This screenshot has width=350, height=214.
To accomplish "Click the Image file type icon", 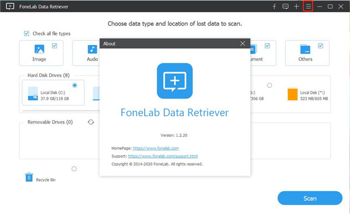I will pos(39,49).
